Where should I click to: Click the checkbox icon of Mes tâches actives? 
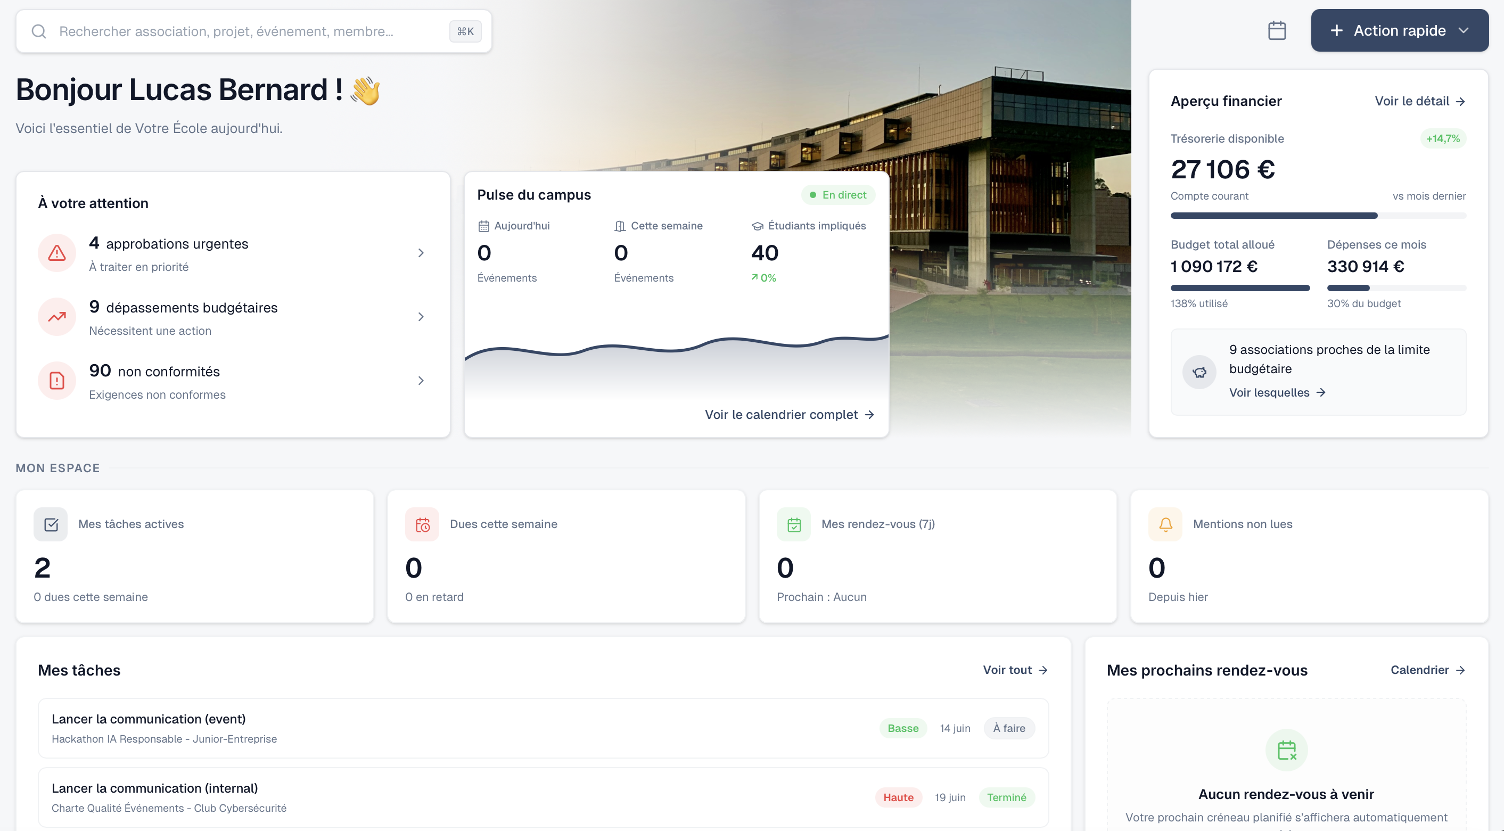[x=51, y=524]
